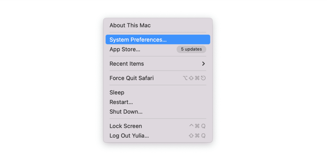327x164 pixels.
Task: Click Control symbol in Lock Screen shortcut
Action: pos(191,126)
